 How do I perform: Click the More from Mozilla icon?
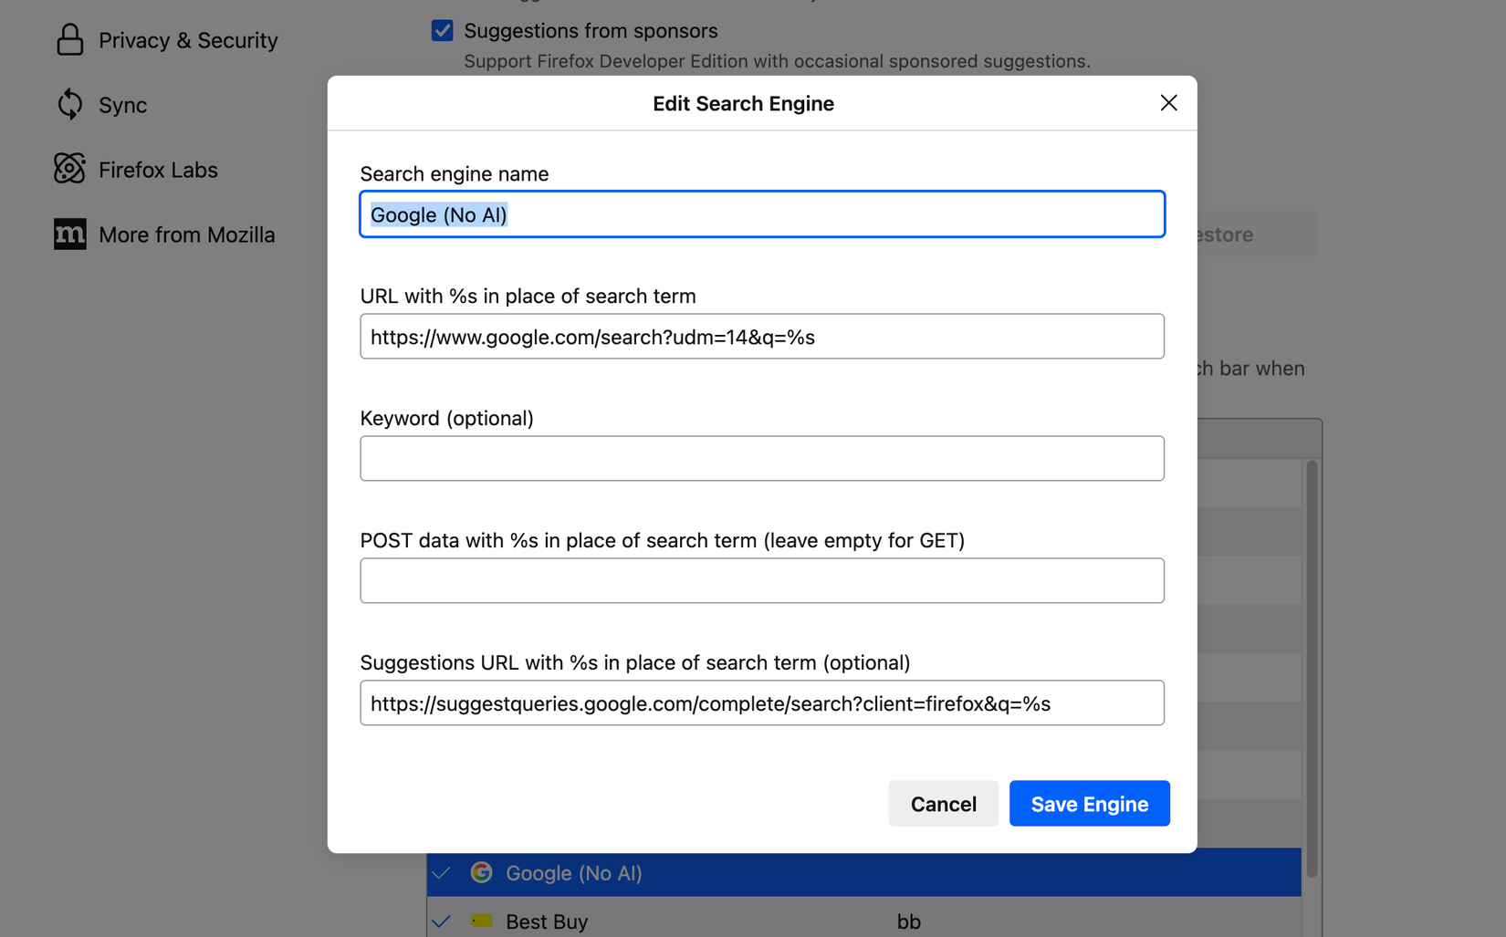coord(69,234)
